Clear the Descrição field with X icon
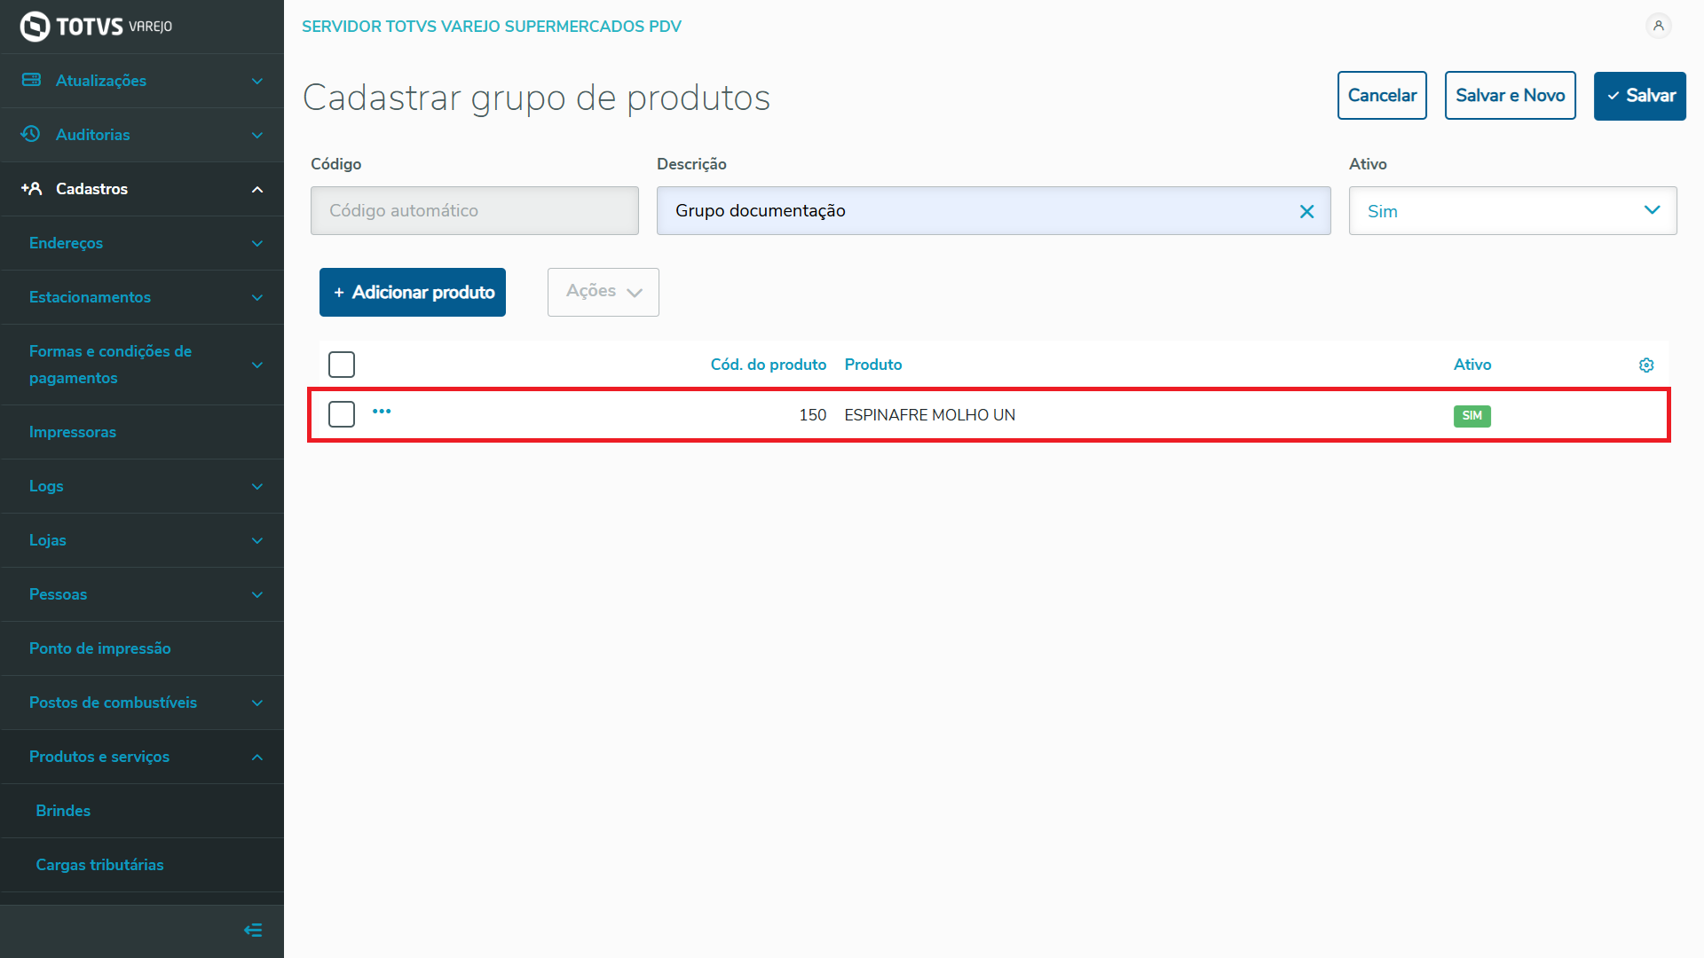 click(1306, 211)
